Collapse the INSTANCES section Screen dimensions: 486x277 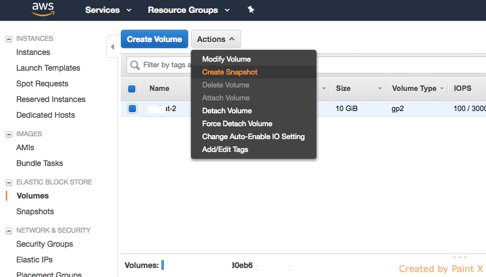8,39
